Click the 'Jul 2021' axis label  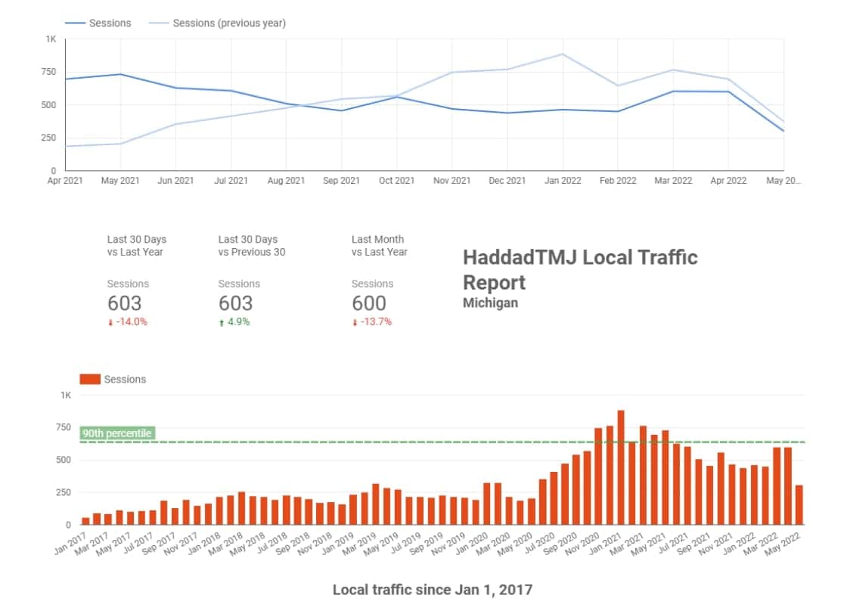pos(231,181)
